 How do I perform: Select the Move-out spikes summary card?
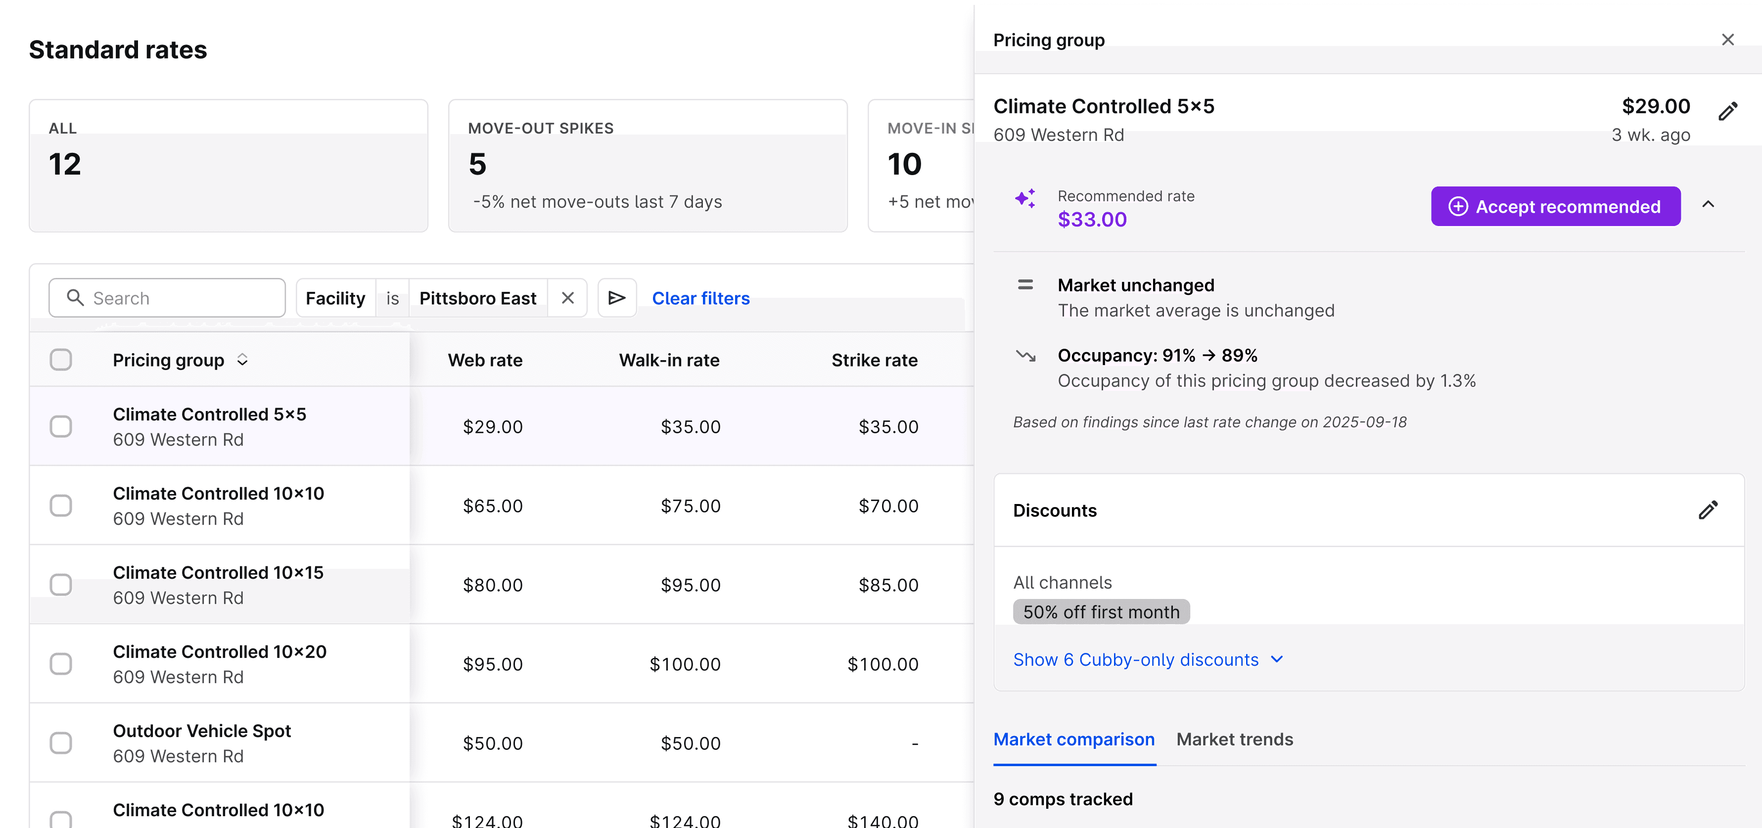pos(647,166)
